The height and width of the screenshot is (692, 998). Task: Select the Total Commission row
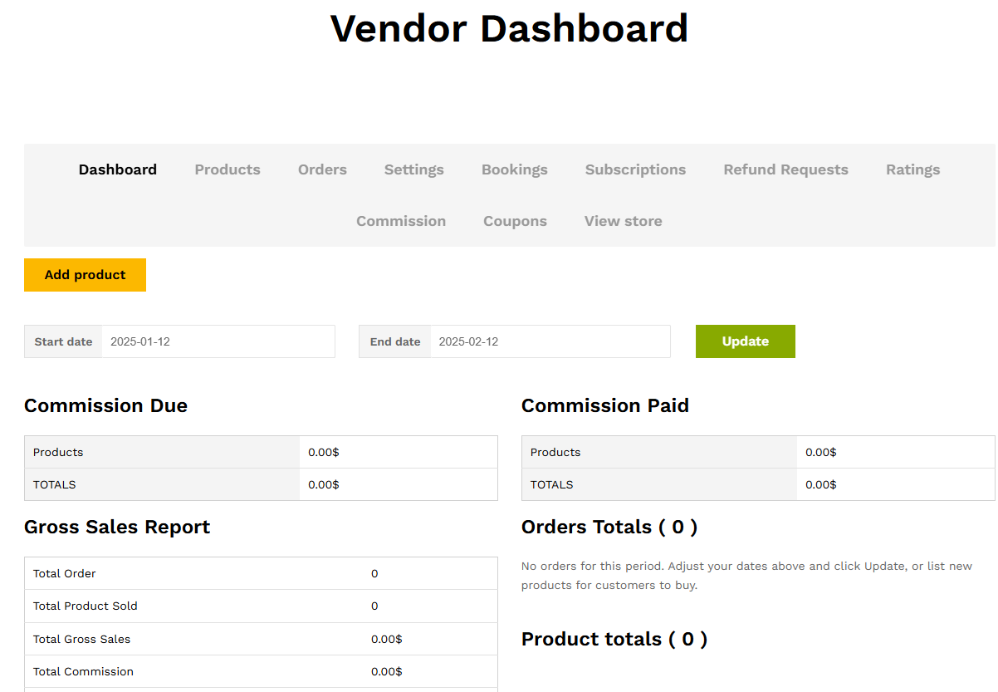tap(261, 671)
